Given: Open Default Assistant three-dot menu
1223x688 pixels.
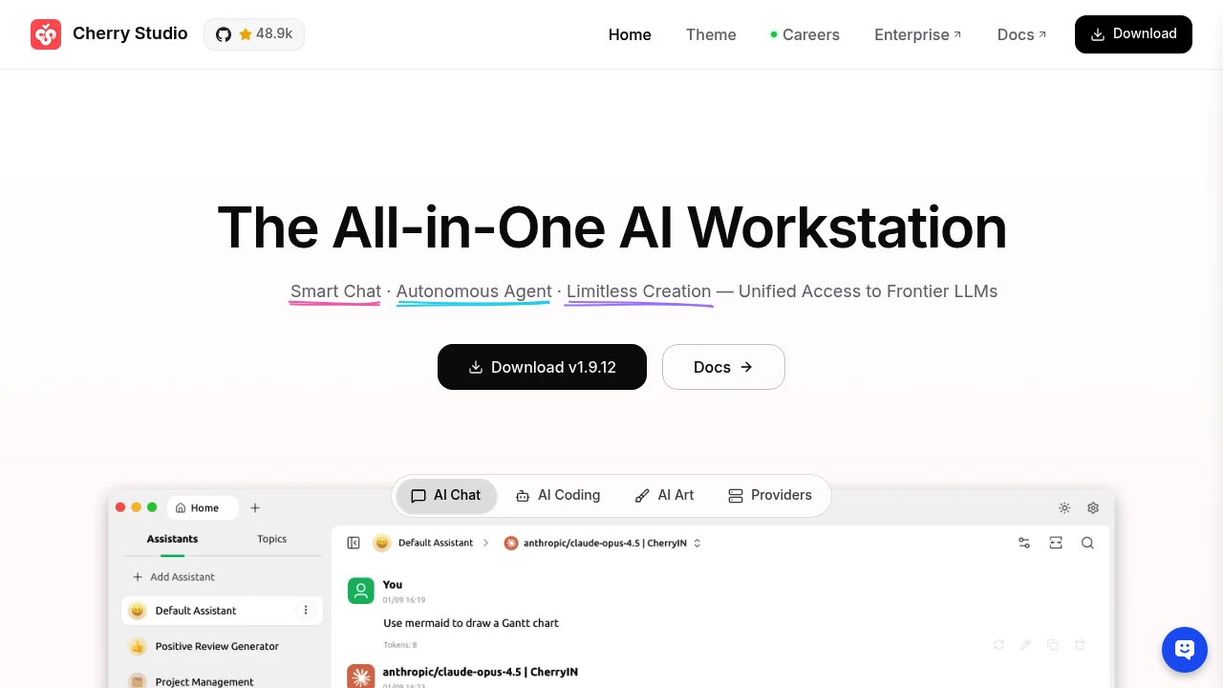Looking at the screenshot, I should [x=306, y=611].
